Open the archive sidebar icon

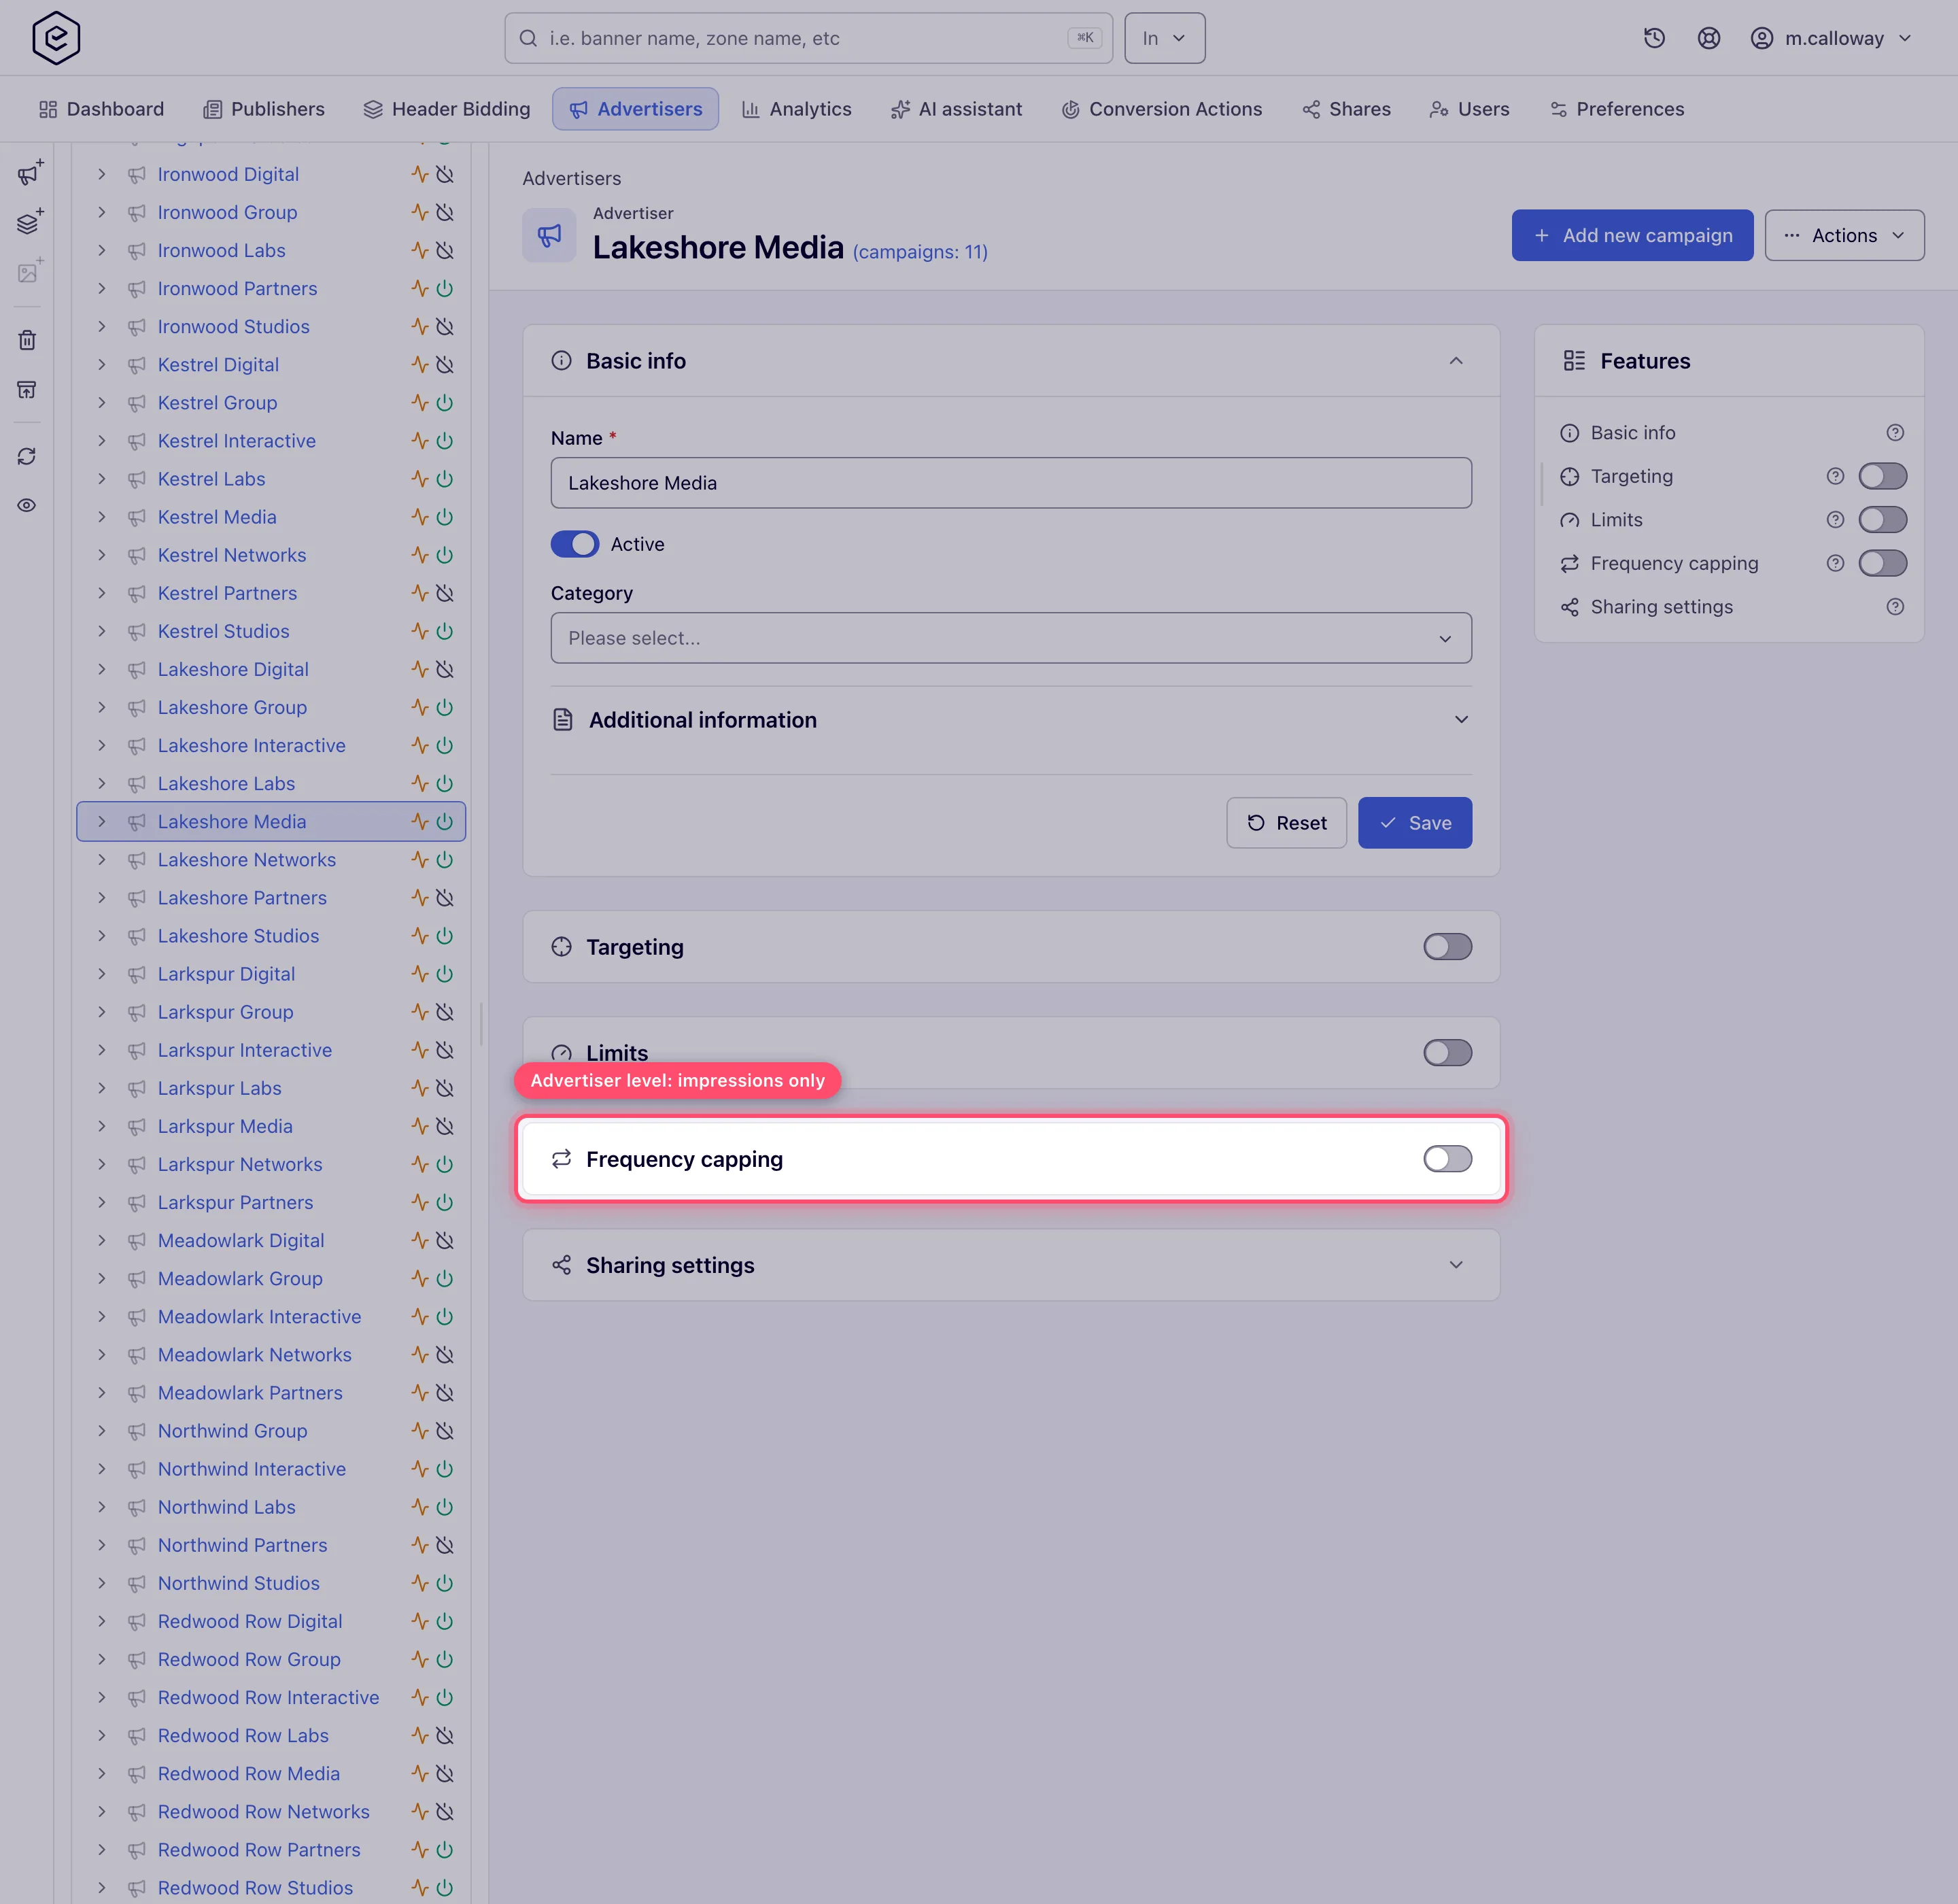tap(27, 389)
